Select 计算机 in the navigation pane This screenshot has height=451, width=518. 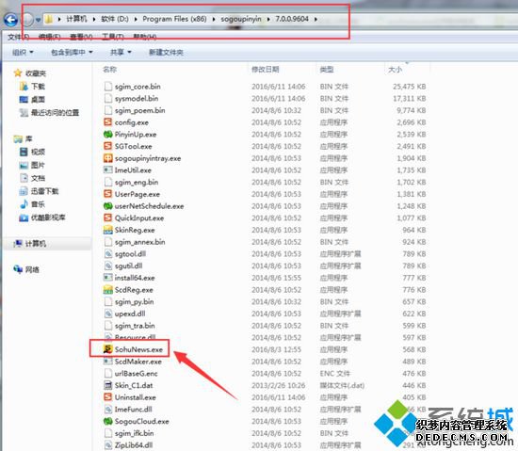point(36,244)
